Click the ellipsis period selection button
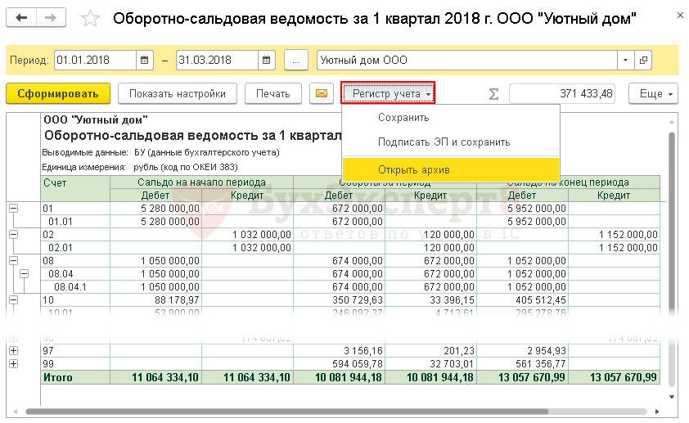Screen dimensions: 689x423 (296, 61)
